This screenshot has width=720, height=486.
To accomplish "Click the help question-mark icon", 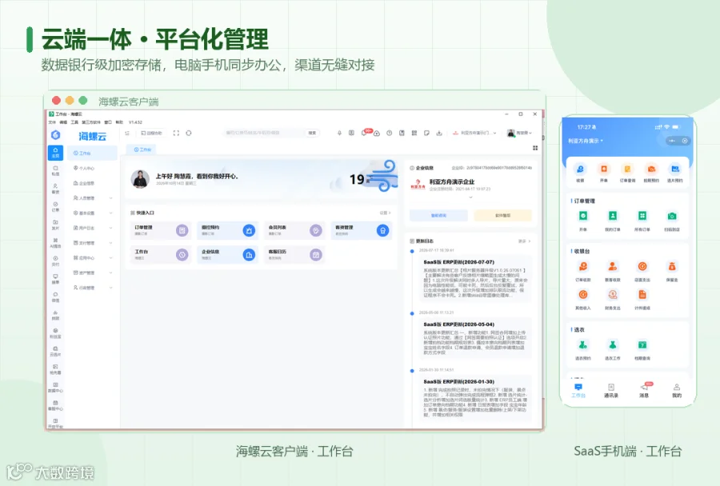I will click(x=389, y=133).
